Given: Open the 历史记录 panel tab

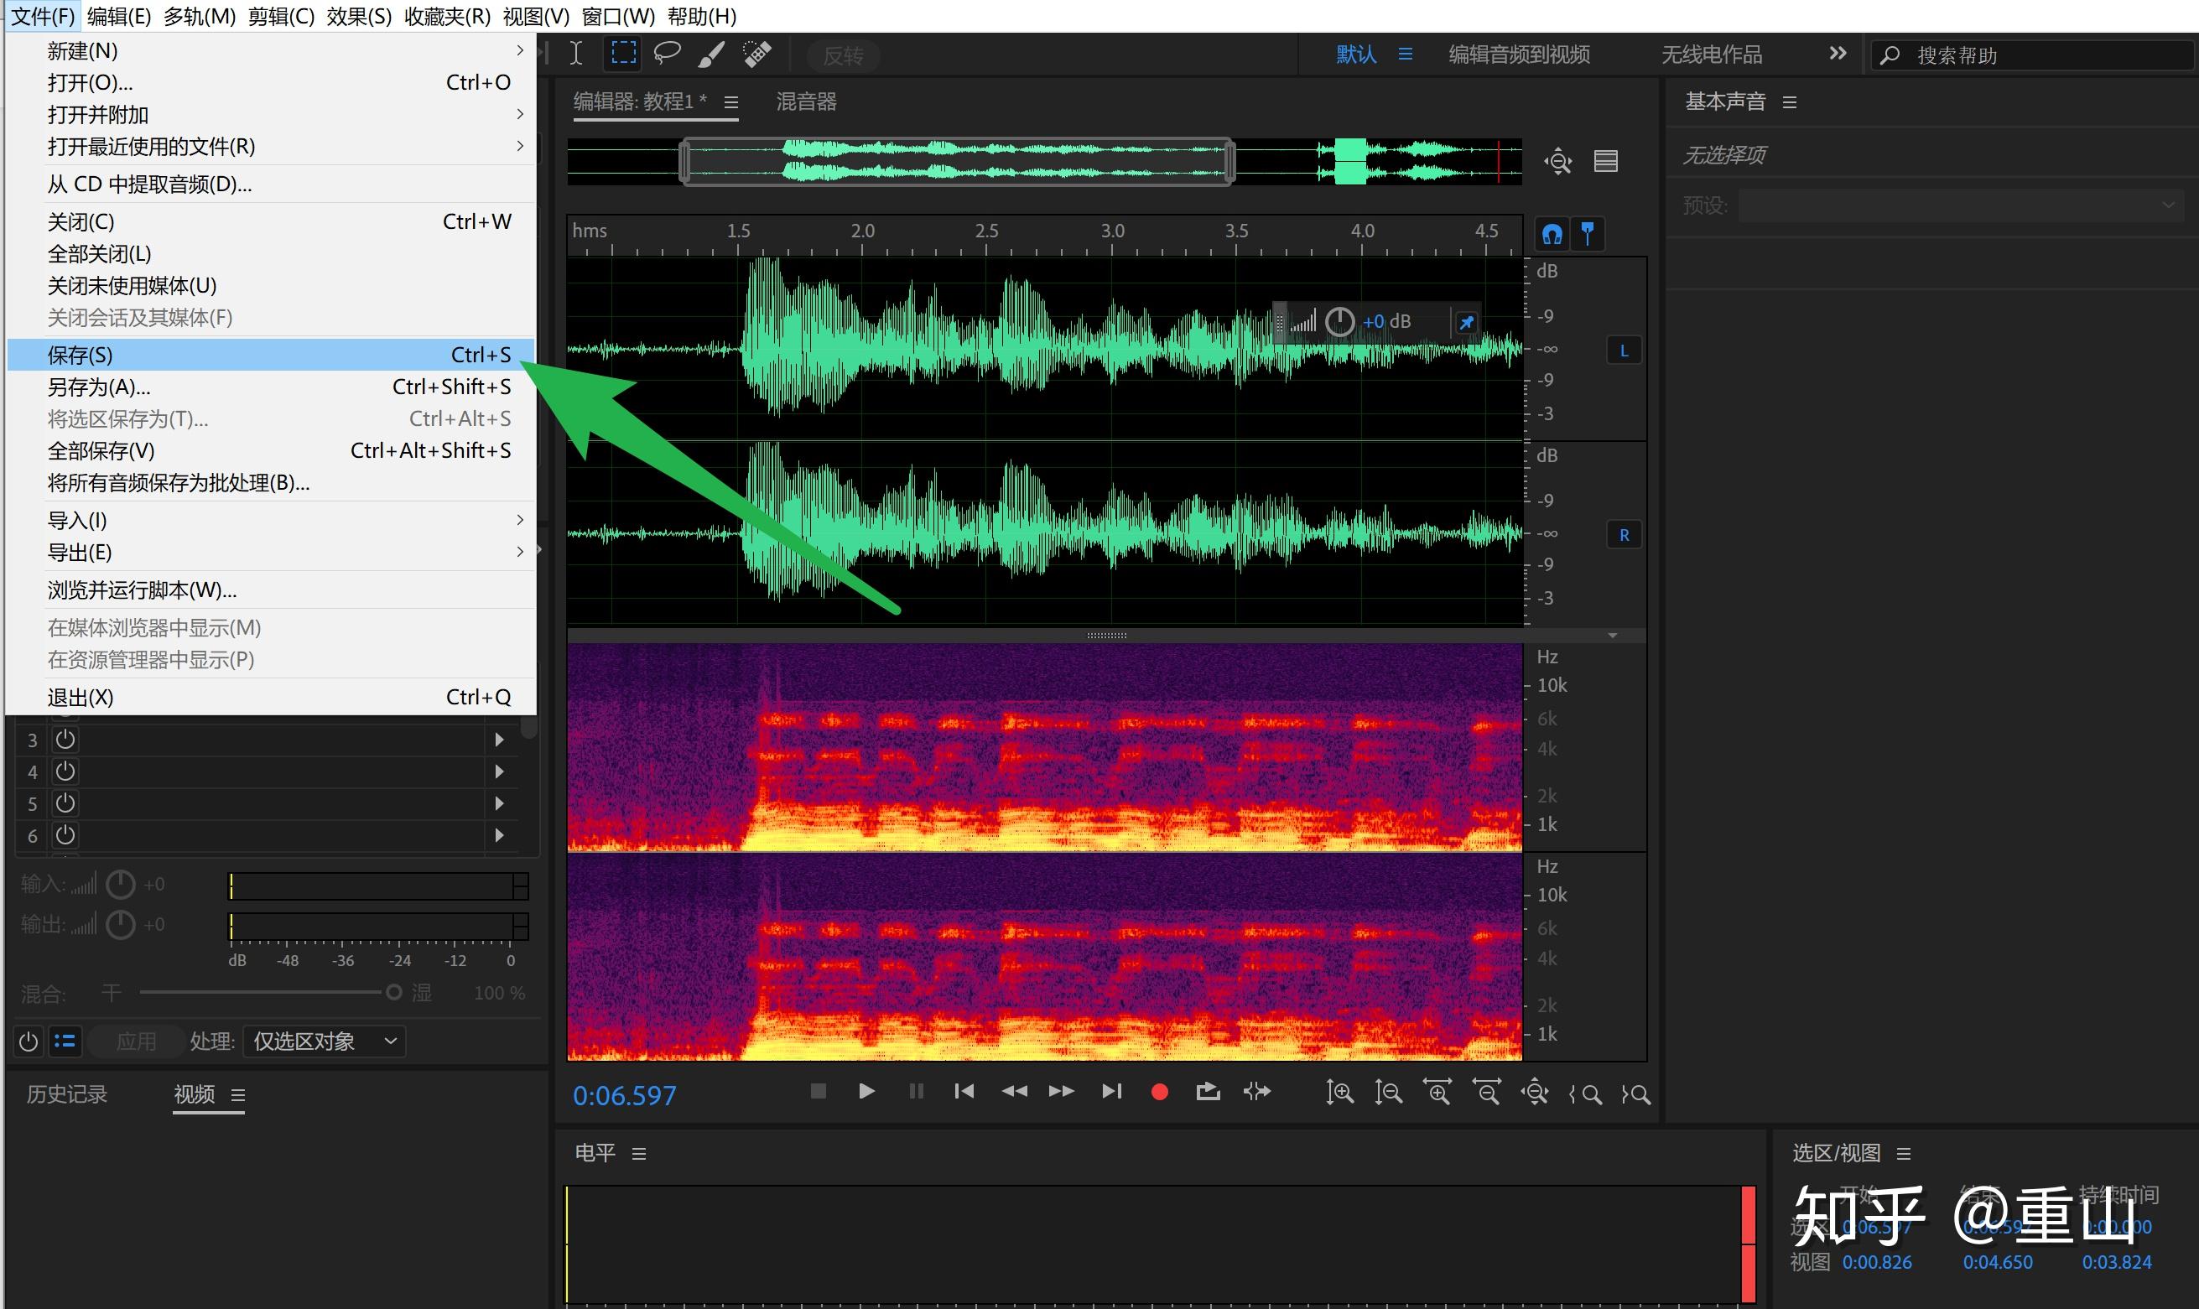Looking at the screenshot, I should pyautogui.click(x=66, y=1093).
